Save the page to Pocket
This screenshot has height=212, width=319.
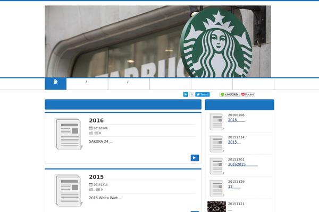pyautogui.click(x=248, y=94)
